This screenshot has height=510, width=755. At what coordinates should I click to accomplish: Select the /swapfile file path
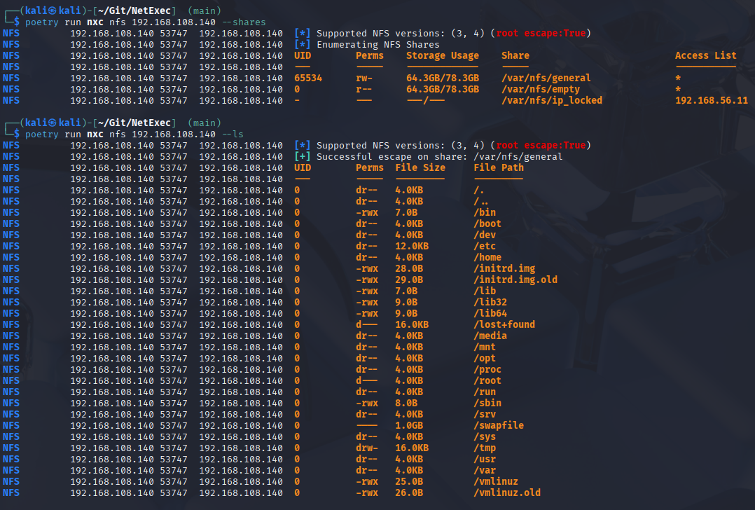pyautogui.click(x=498, y=425)
